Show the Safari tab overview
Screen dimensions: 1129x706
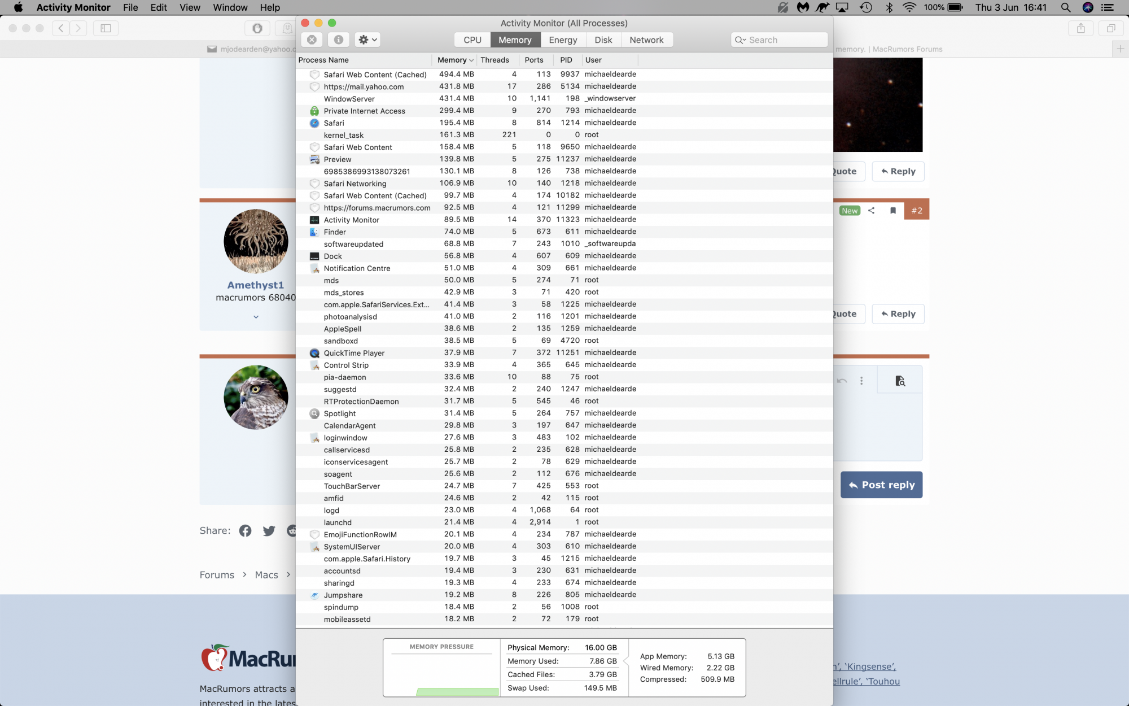tap(1110, 28)
